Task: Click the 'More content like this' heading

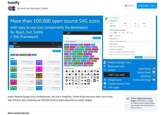Action: pyautogui.click(x=19, y=113)
